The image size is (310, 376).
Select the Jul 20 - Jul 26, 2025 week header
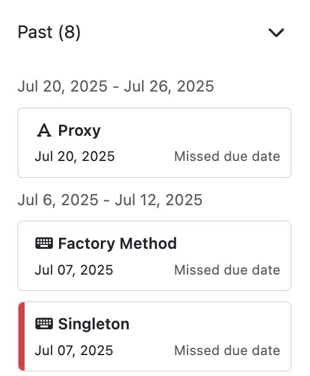point(116,87)
